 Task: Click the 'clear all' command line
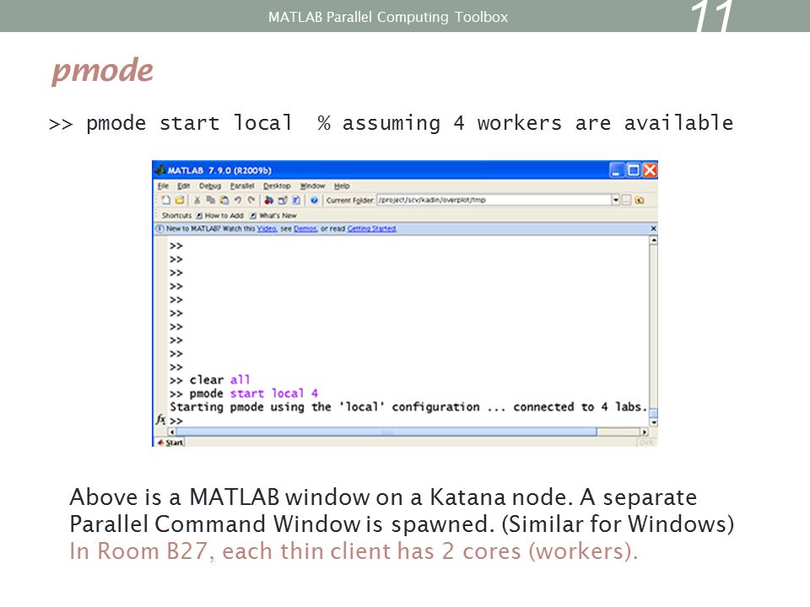210,380
